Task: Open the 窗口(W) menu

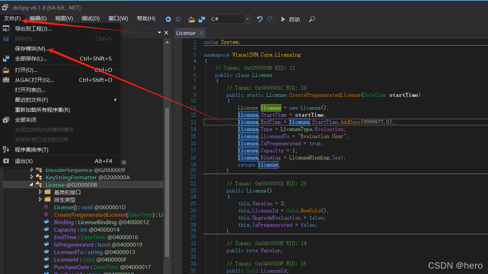Action: pos(118,19)
